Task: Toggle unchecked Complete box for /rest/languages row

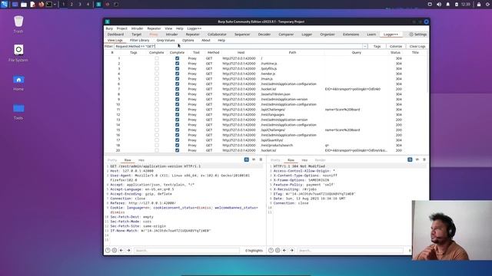Action: tap(157, 114)
